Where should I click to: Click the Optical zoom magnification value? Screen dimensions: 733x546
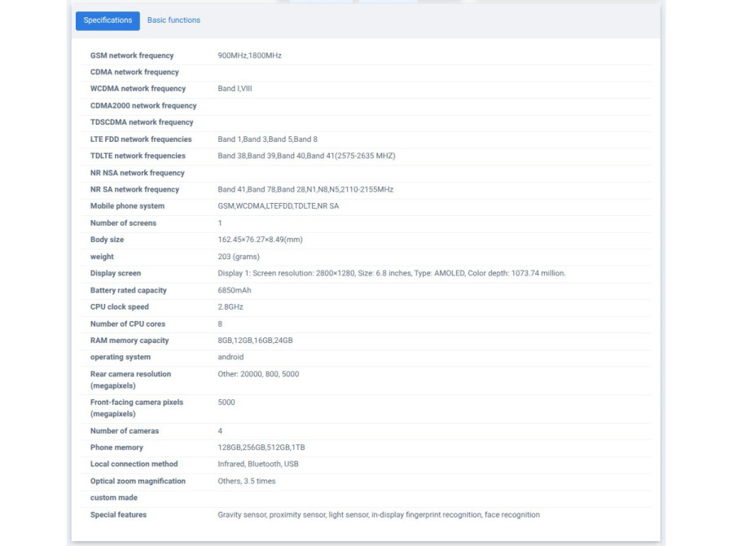pyautogui.click(x=246, y=482)
